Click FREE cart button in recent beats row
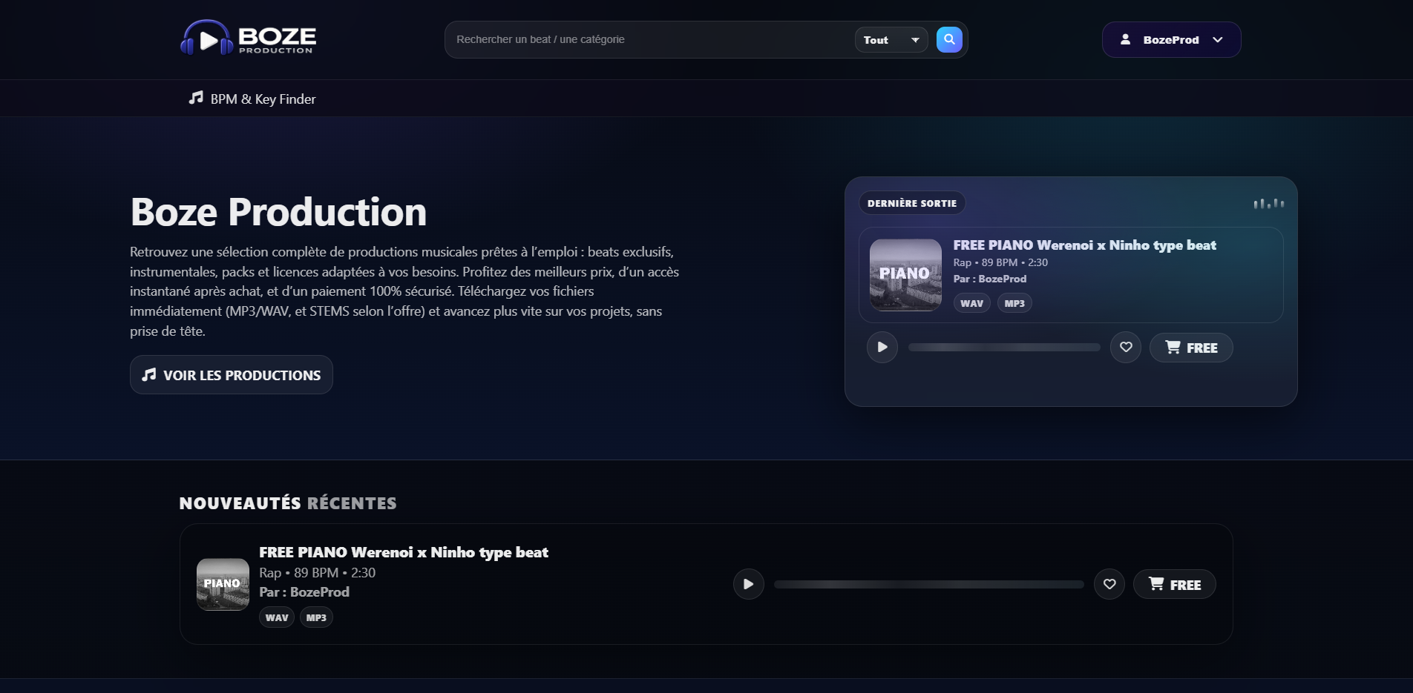Viewport: 1413px width, 693px height. (1174, 585)
